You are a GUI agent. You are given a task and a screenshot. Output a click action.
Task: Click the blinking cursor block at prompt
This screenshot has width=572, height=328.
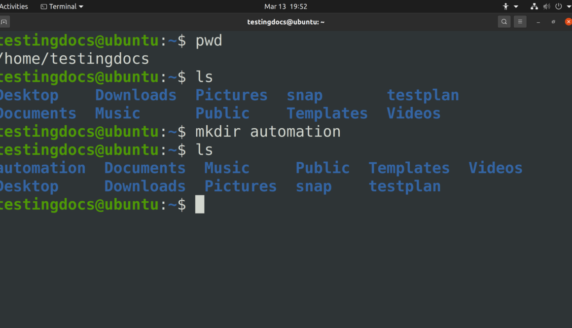coord(200,204)
